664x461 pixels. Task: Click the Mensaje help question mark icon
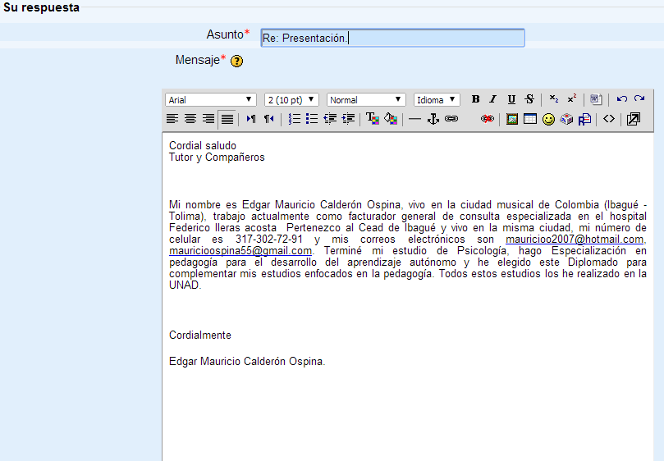tap(236, 61)
